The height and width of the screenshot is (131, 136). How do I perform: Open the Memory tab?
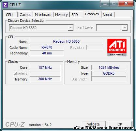(61, 15)
